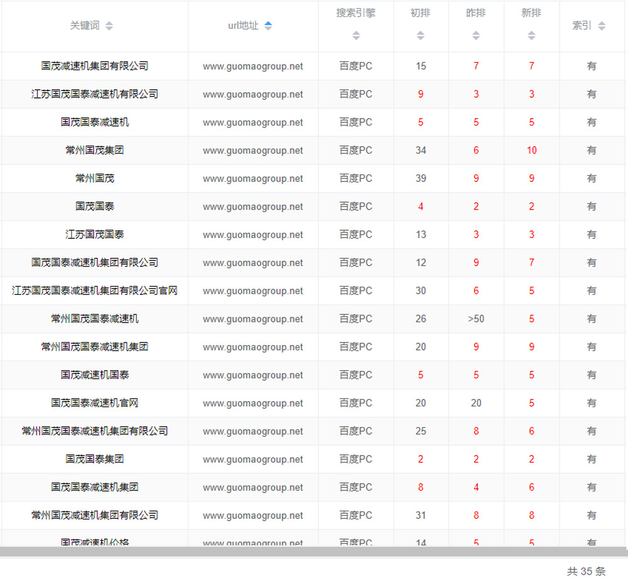Click the sort icon next to 关键词
The height and width of the screenshot is (586, 628).
tap(109, 26)
